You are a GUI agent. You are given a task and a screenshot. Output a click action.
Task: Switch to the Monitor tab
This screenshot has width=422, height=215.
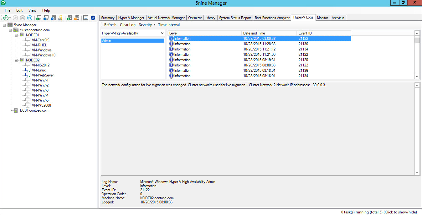point(322,18)
